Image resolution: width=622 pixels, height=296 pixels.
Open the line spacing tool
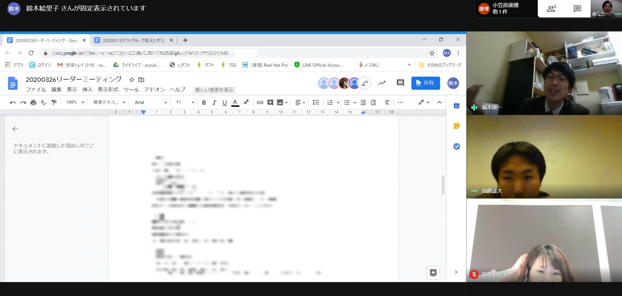[x=316, y=103]
